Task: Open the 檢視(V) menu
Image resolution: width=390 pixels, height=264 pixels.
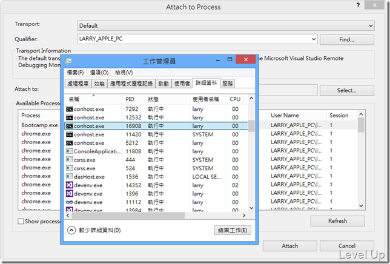Action: click(x=124, y=73)
